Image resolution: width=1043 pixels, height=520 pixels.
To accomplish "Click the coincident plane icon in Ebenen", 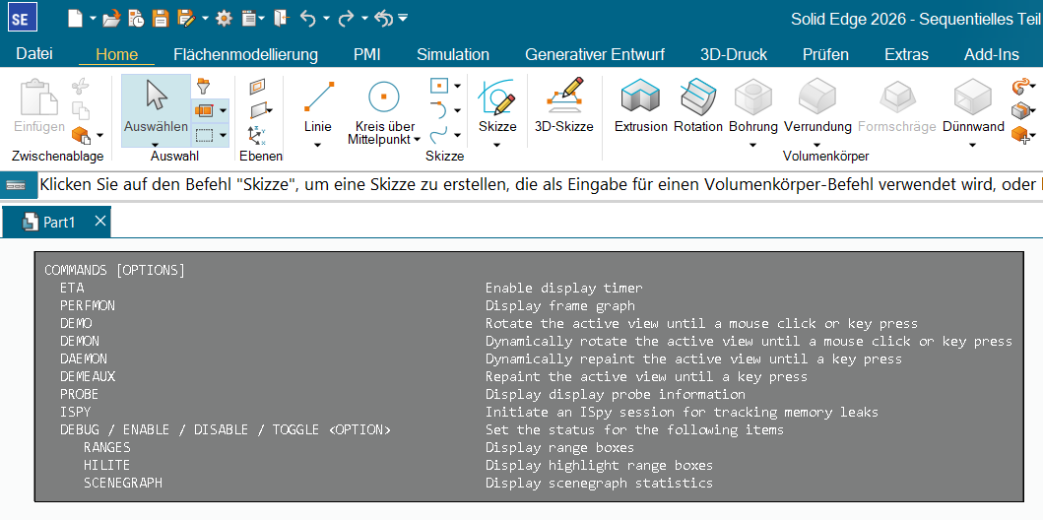I will click(257, 87).
